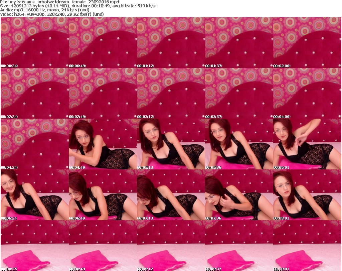Viewport: 342px width, 271px height.
Task: Click the frame timestamped 00:04:24
Action: click(x=34, y=144)
